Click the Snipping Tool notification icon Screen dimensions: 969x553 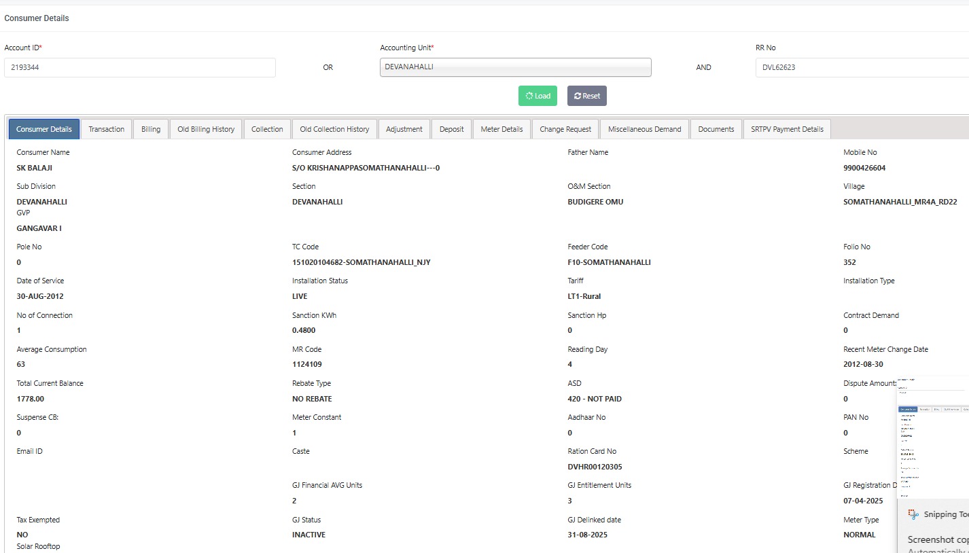(913, 515)
